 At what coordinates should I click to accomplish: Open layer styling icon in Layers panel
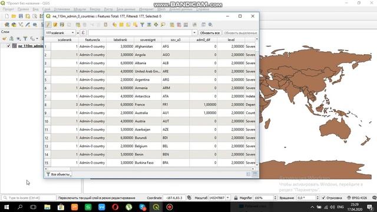pyautogui.click(x=5, y=38)
